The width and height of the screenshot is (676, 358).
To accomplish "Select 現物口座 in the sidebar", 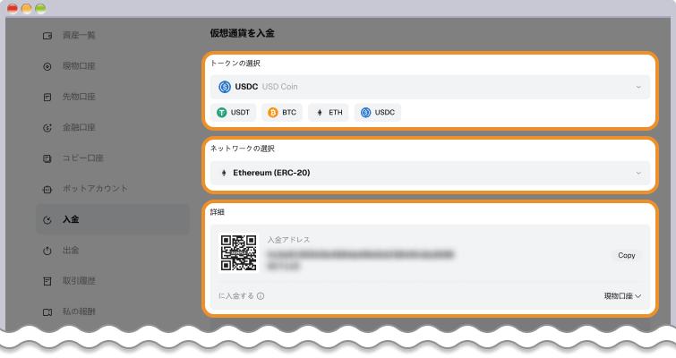I will 112,66.
